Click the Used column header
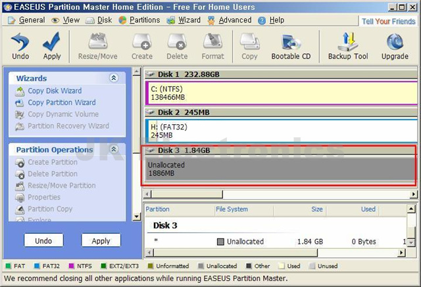 click(353, 210)
